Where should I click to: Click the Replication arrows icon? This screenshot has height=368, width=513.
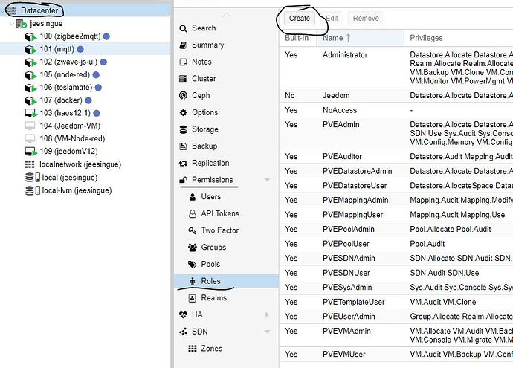[183, 164]
